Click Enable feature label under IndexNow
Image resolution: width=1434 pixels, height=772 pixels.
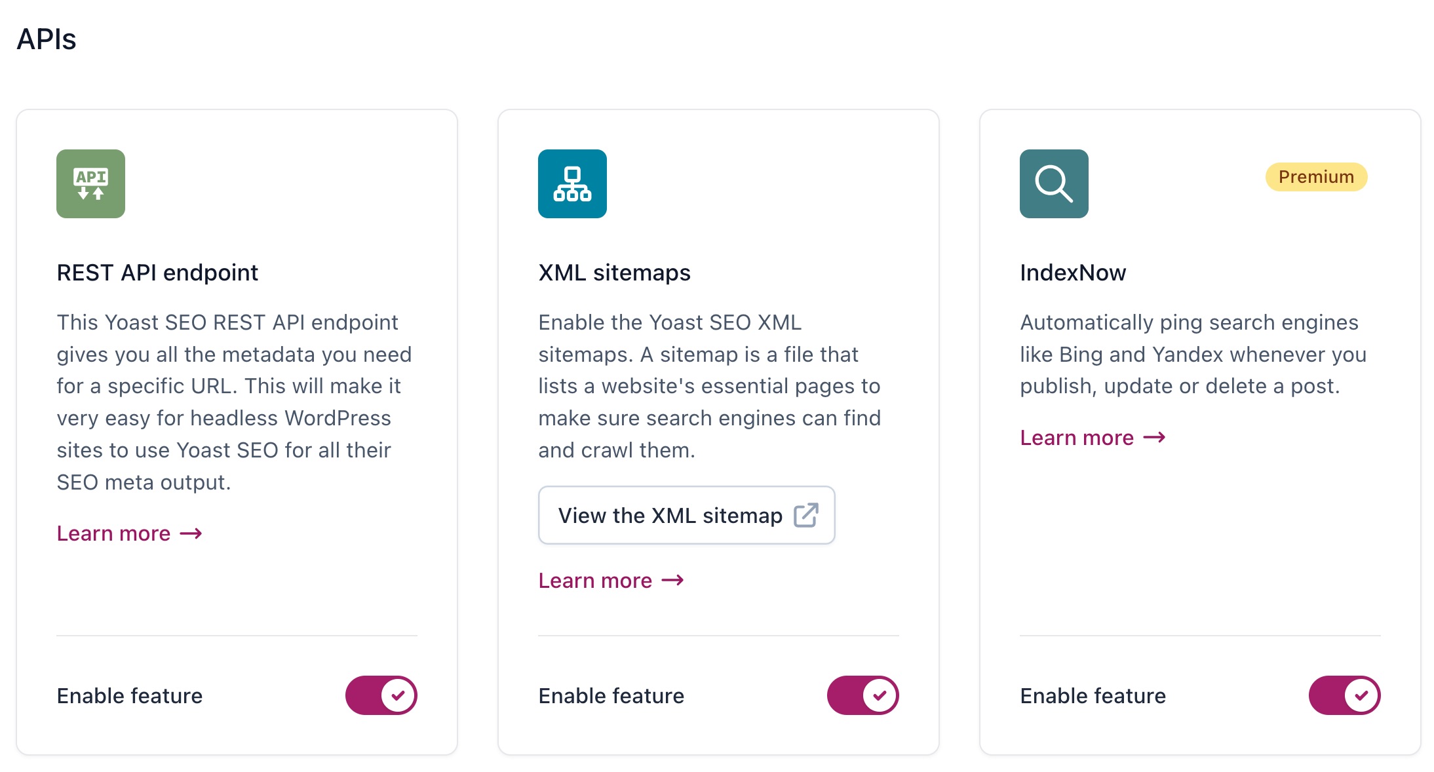click(x=1093, y=695)
